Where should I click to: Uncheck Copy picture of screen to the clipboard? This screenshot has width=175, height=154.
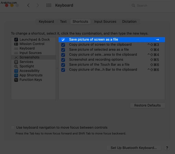click(63, 45)
